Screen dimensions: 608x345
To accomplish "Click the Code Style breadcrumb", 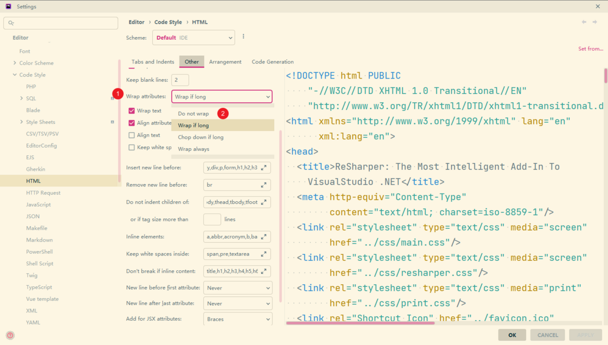I will coord(168,22).
